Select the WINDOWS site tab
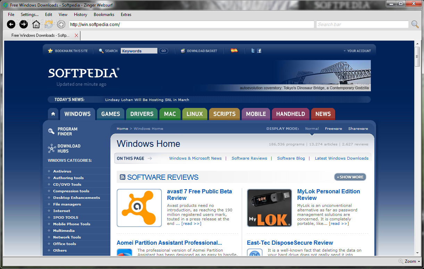The width and height of the screenshot is (424, 269). point(77,114)
